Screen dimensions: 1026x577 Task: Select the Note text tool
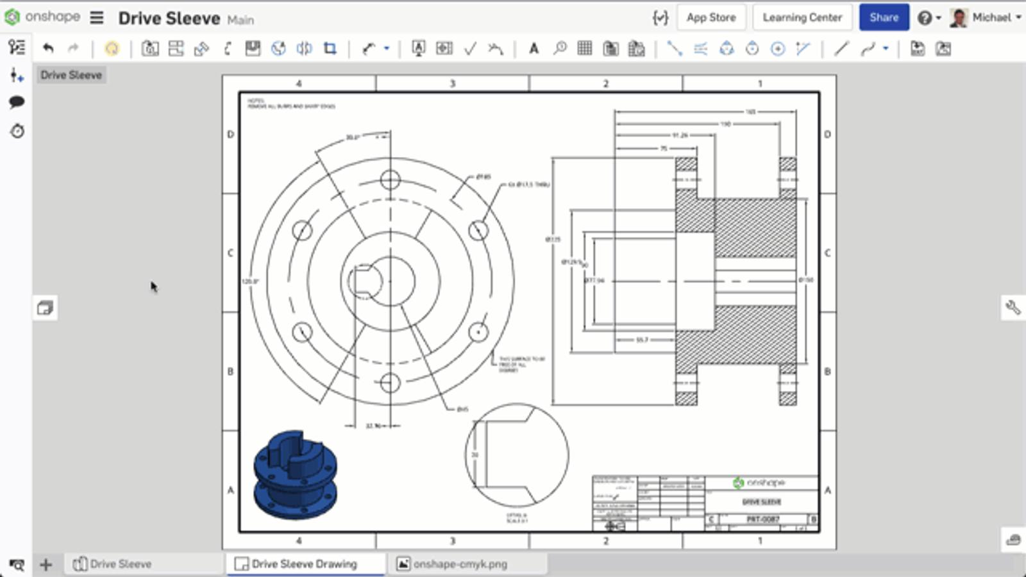pos(534,49)
